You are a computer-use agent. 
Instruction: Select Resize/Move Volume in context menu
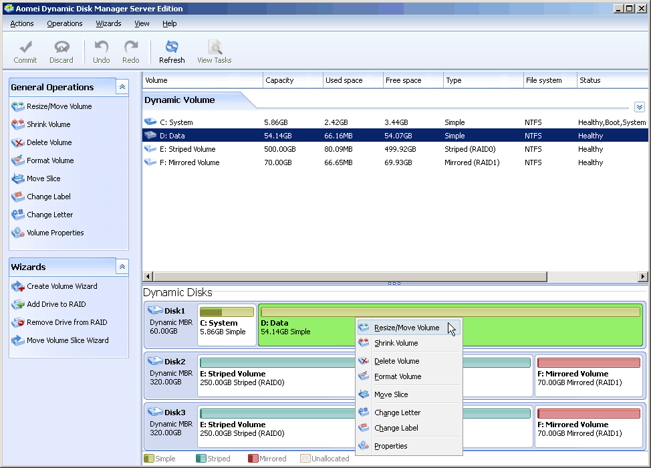pyautogui.click(x=406, y=328)
